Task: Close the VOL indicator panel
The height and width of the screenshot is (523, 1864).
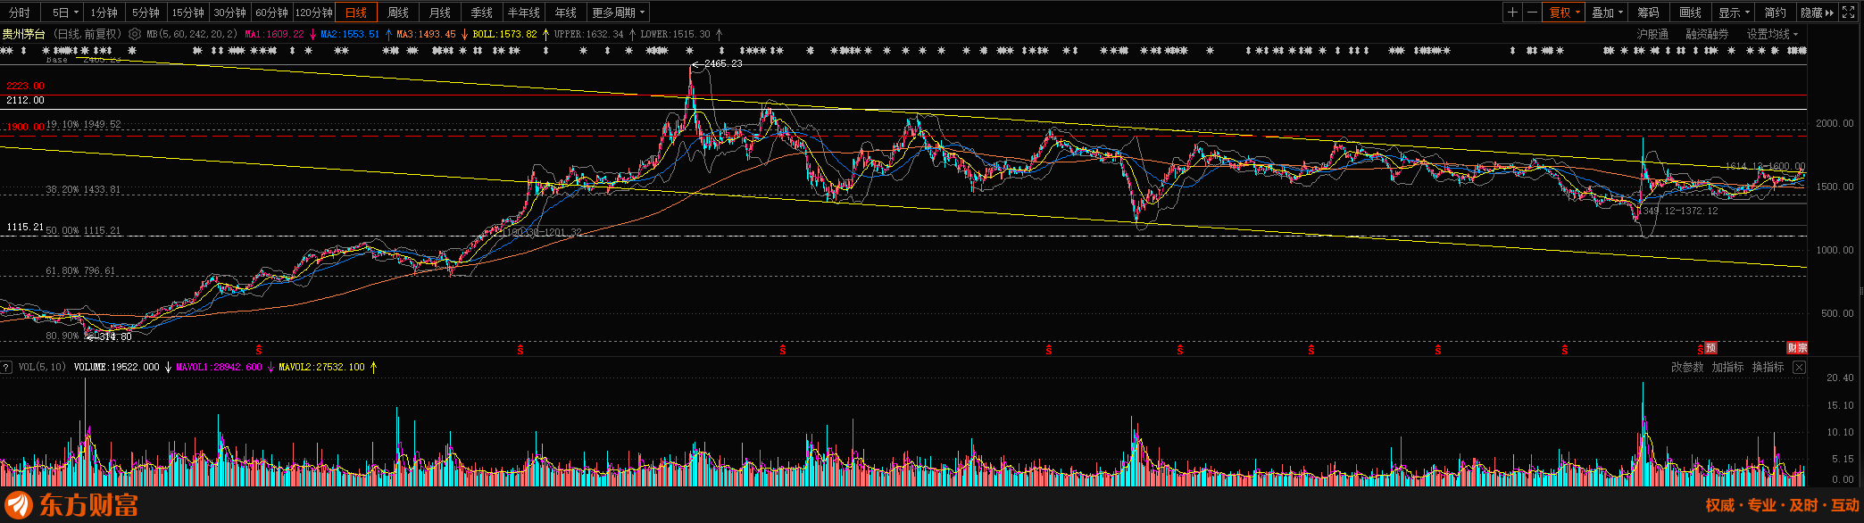Action: [x=1799, y=367]
